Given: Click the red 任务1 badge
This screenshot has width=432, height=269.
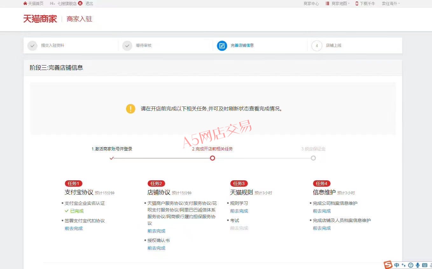Looking at the screenshot, I should coord(73,183).
